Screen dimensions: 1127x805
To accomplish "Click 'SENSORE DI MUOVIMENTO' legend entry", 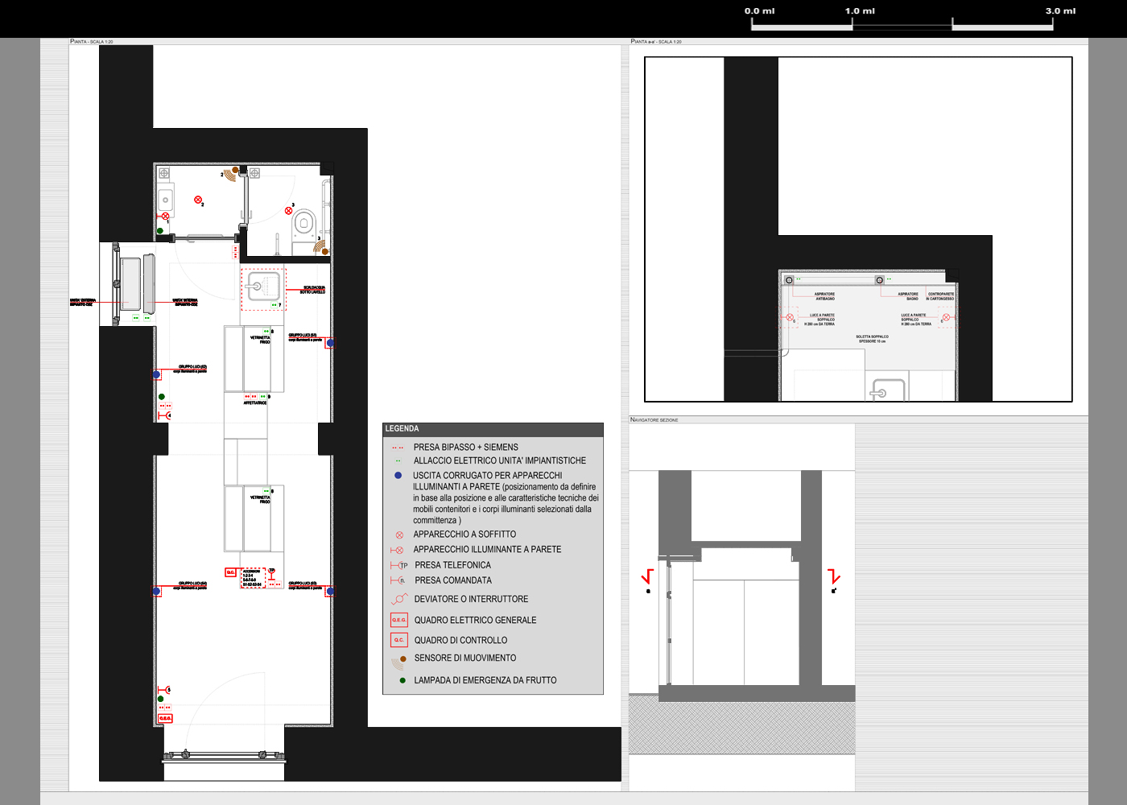I will coord(464,658).
